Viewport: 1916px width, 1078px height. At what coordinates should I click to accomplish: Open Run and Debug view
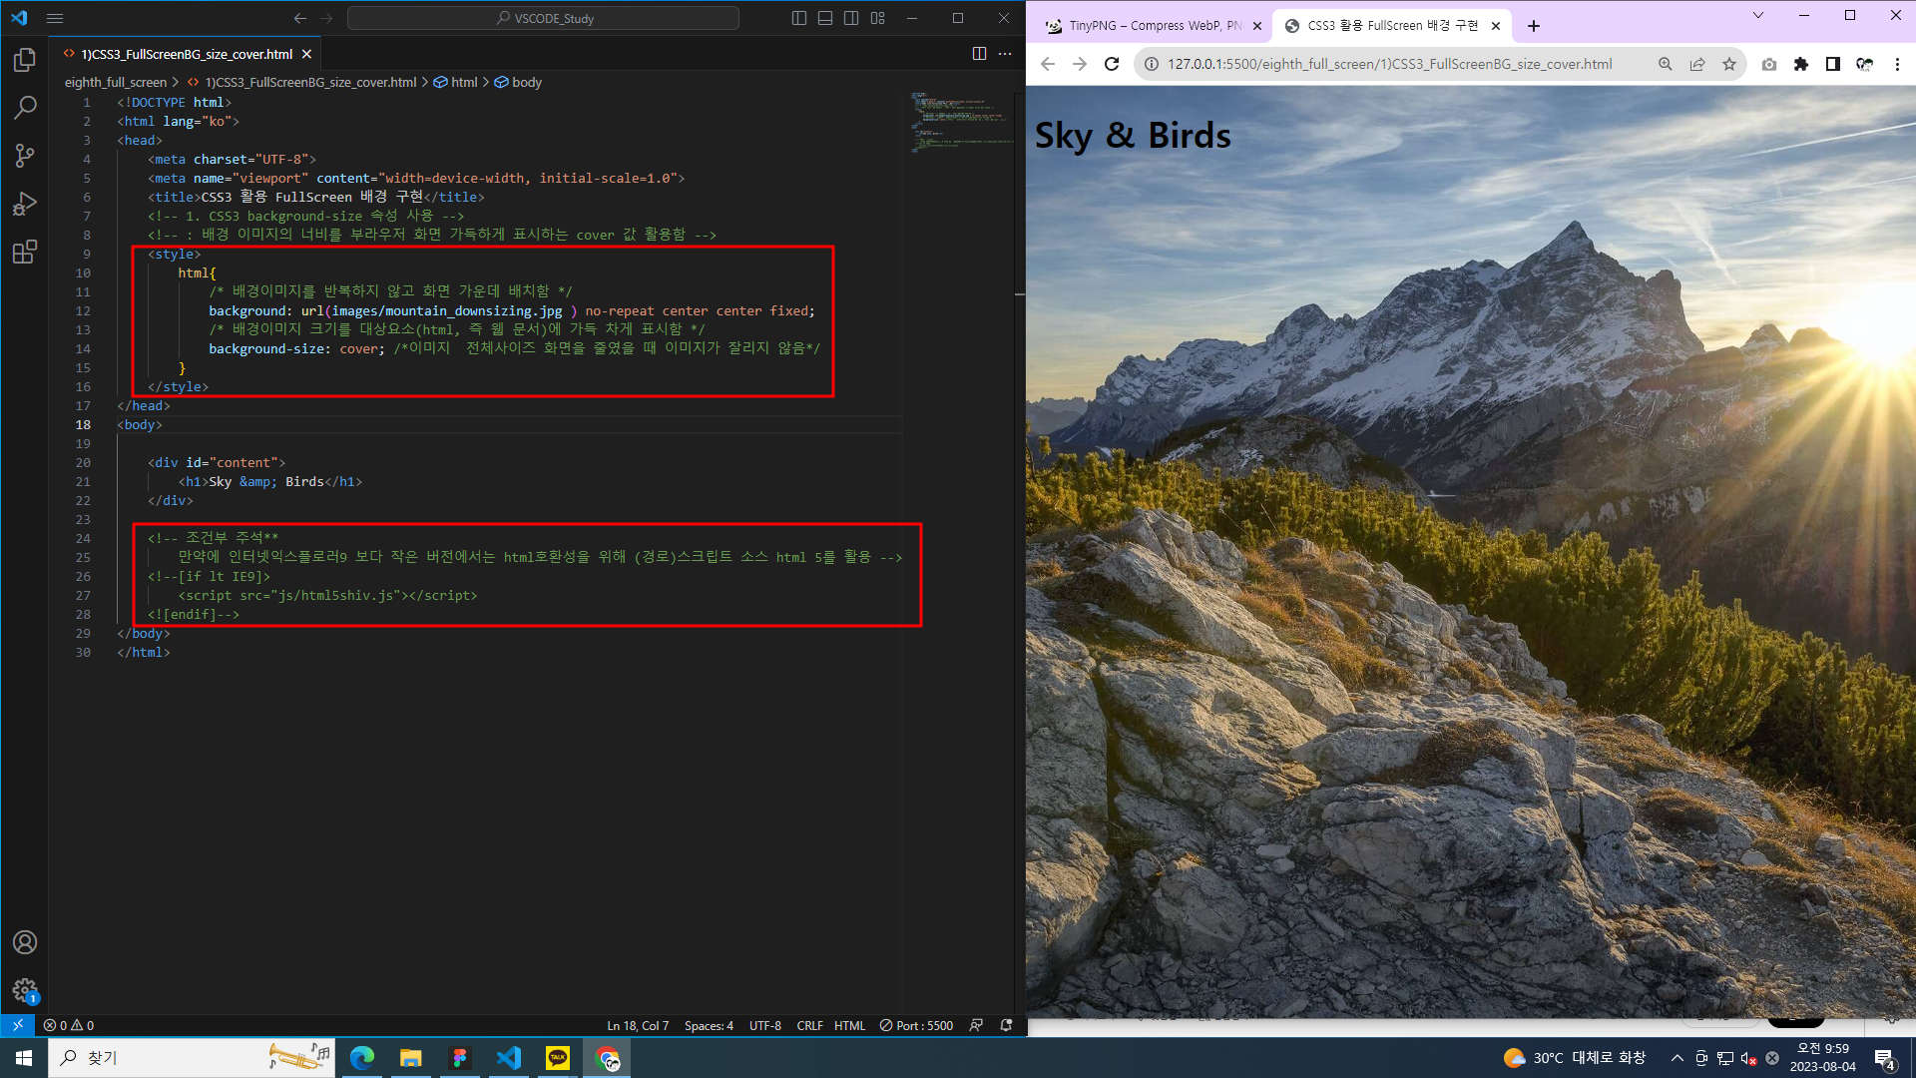point(25,204)
